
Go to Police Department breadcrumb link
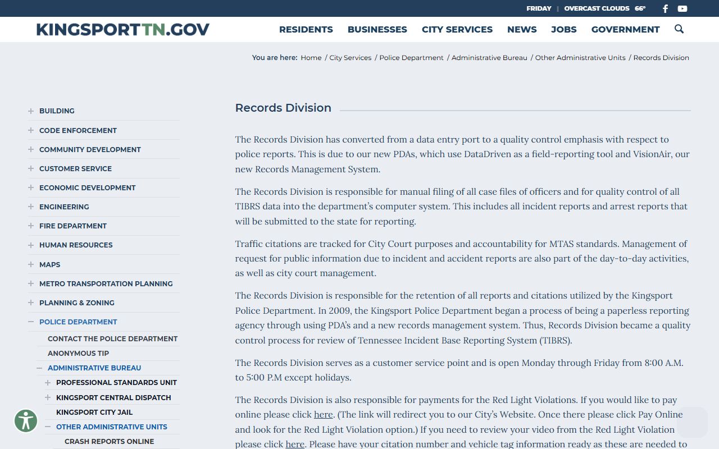[412, 58]
